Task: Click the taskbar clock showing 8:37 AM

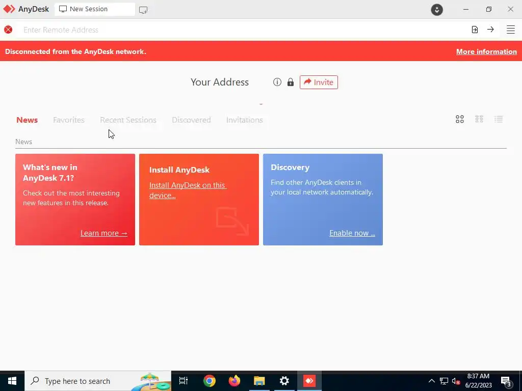Action: point(478,381)
